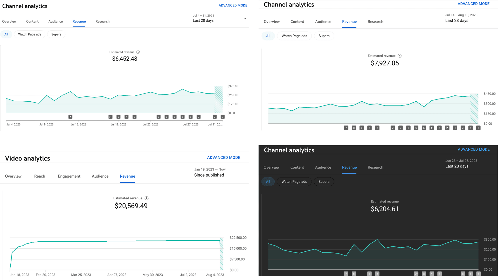Viewport: 498px width, 280px height.
Task: Select the Watch Page ads chip in the Jul 4–31 panel
Action: 30,34
